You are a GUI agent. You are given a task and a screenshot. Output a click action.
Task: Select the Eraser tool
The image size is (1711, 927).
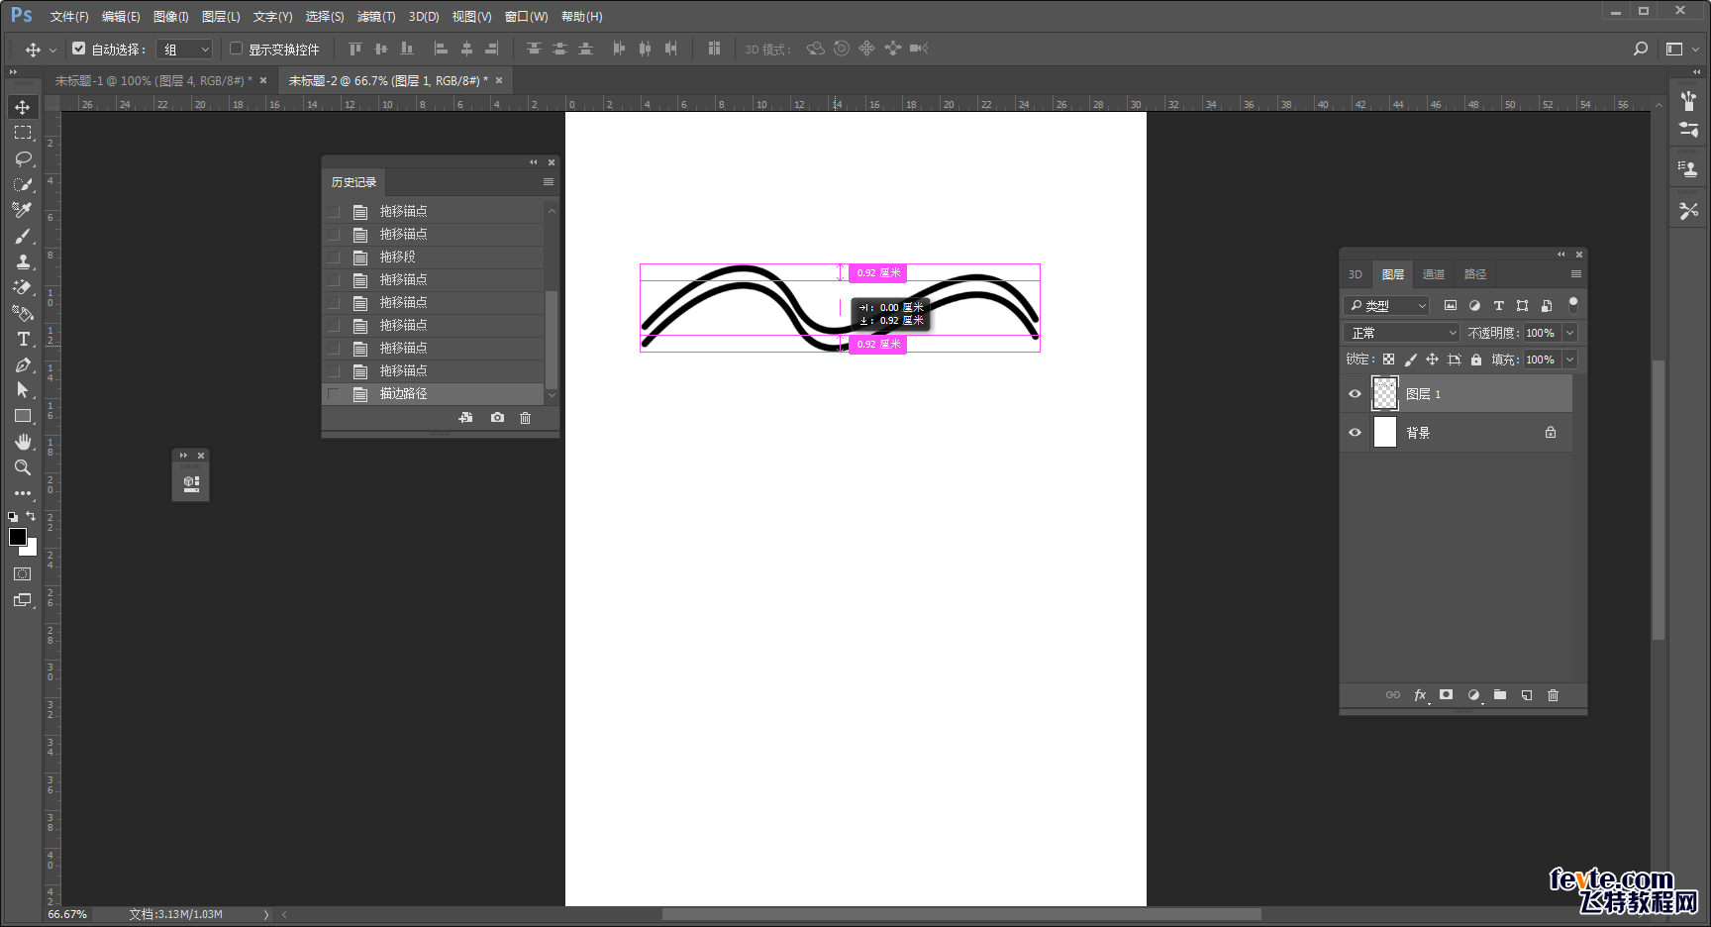23,287
